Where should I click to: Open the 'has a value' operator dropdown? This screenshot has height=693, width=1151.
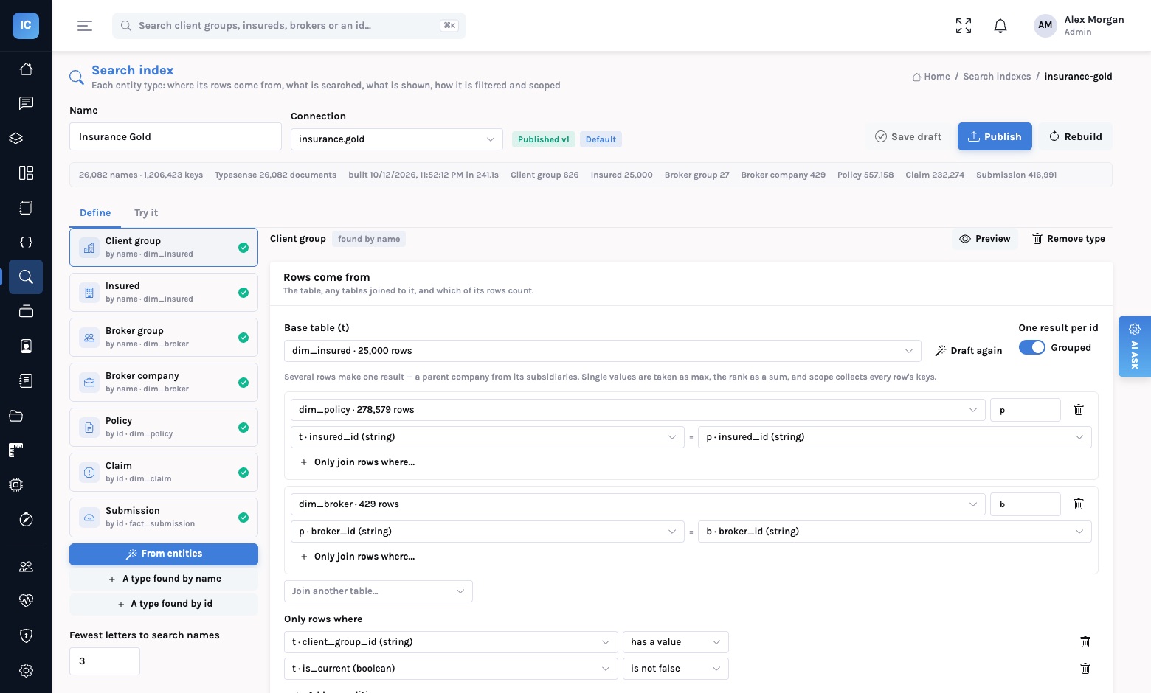coord(676,642)
